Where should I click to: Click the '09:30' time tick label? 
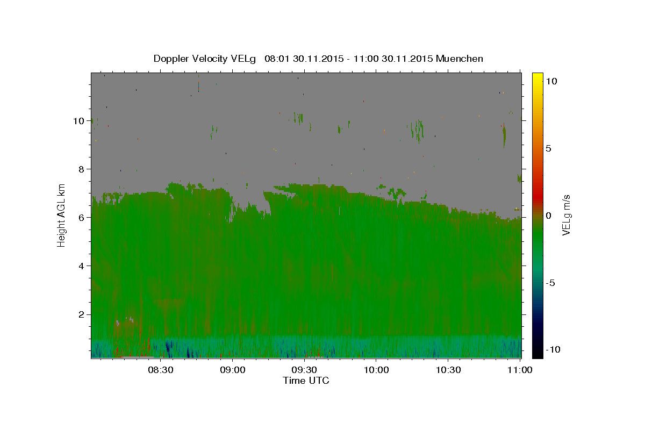[x=304, y=370]
